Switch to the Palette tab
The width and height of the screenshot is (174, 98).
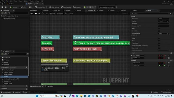coord(134,10)
